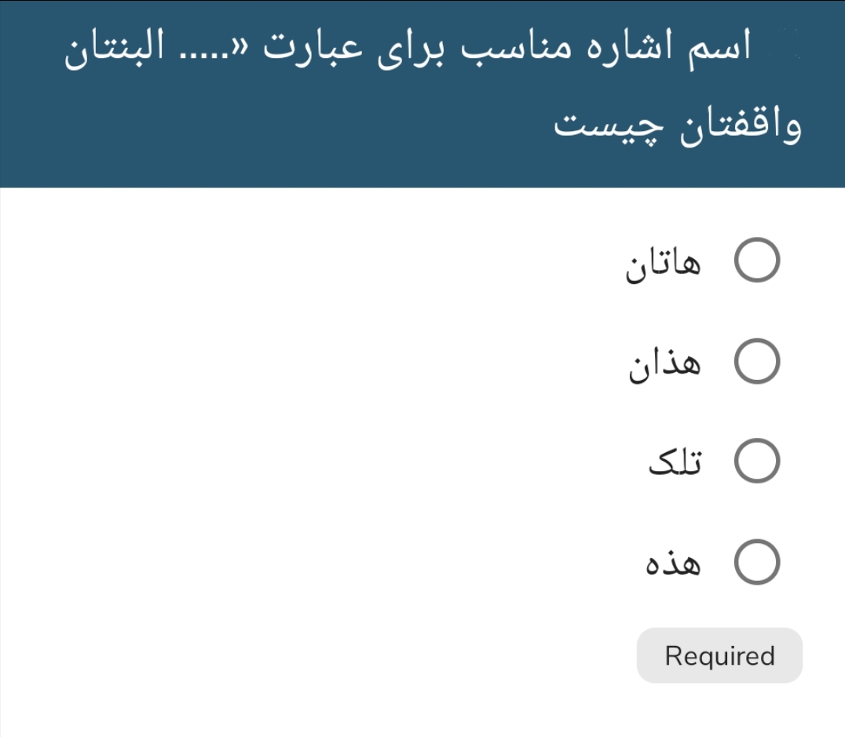Click the white answer area background
Screen dimensions: 845x737
(275, 432)
